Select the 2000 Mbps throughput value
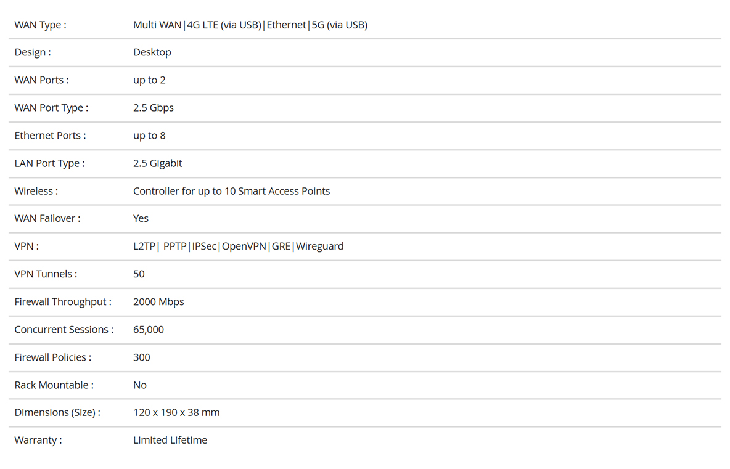Viewport: 730px width, 469px height. point(158,302)
